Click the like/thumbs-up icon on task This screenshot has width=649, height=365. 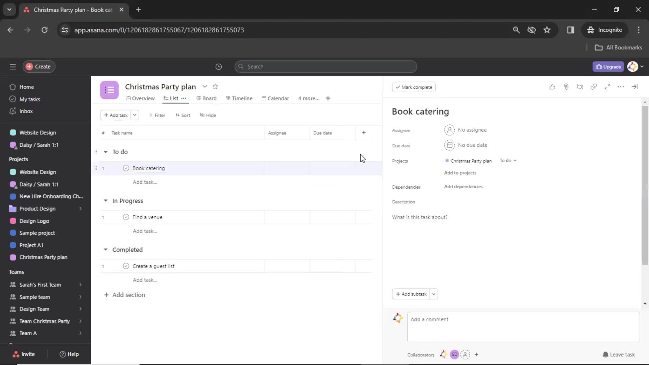[x=552, y=87]
